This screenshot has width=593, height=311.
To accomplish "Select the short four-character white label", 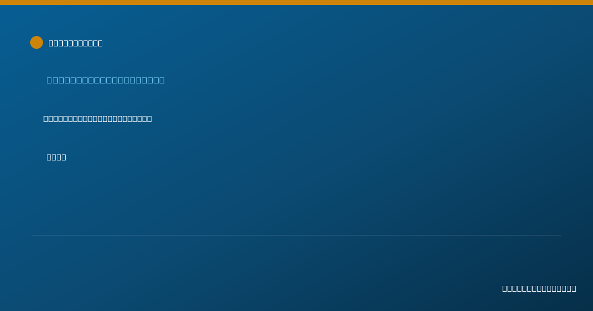I will [56, 157].
